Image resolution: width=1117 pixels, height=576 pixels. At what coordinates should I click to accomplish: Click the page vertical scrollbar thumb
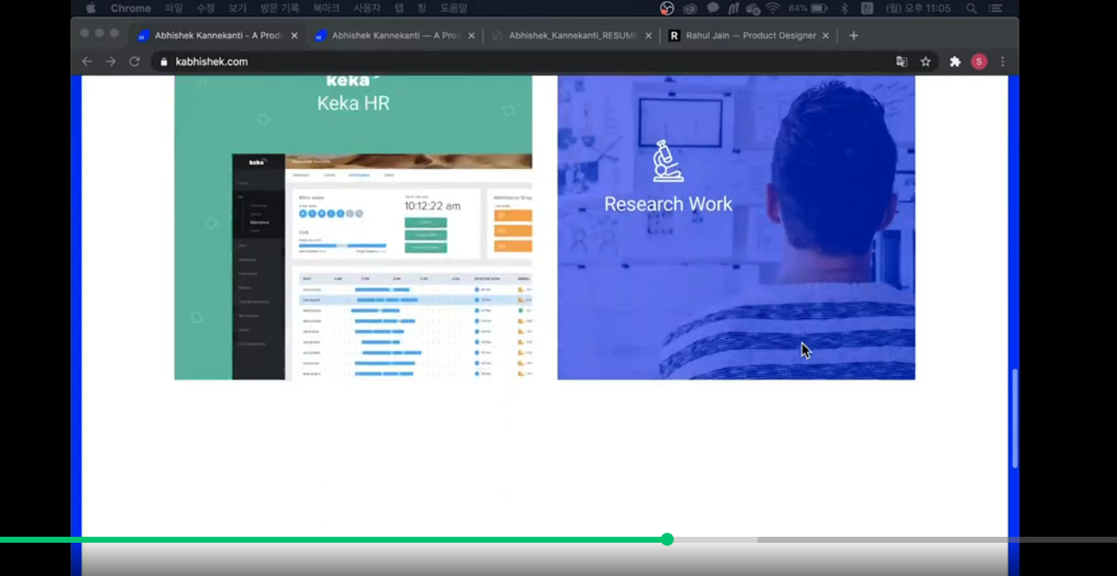(1015, 418)
